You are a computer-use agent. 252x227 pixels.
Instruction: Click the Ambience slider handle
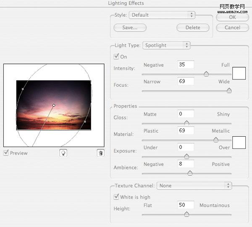click(x=190, y=173)
